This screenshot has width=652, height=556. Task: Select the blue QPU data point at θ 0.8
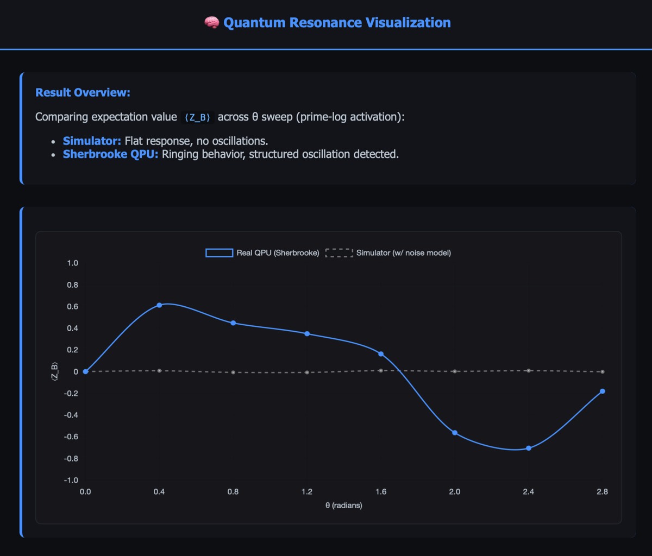(x=233, y=323)
